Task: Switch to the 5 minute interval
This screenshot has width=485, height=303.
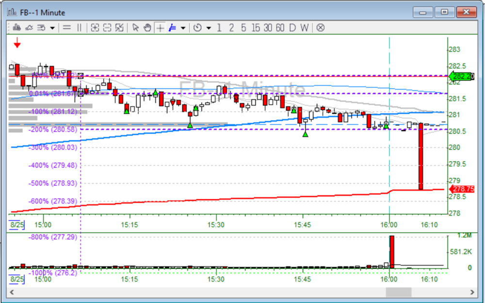Action: (x=243, y=28)
